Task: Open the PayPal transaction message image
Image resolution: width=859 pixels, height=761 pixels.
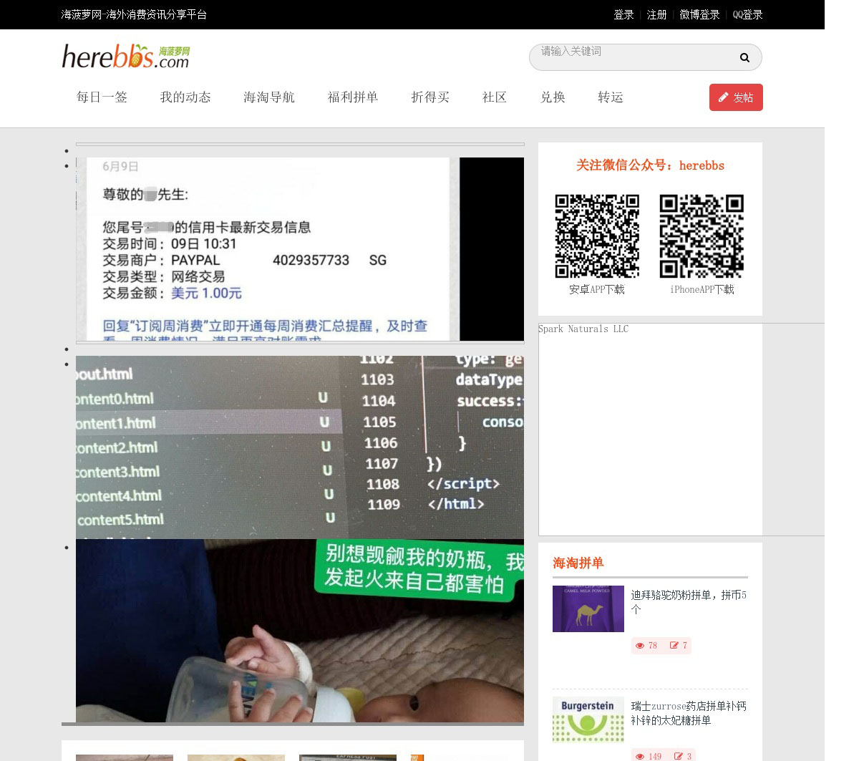Action: [x=300, y=249]
